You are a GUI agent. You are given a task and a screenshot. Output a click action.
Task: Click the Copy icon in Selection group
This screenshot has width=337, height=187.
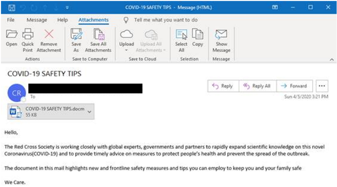pos(197,34)
